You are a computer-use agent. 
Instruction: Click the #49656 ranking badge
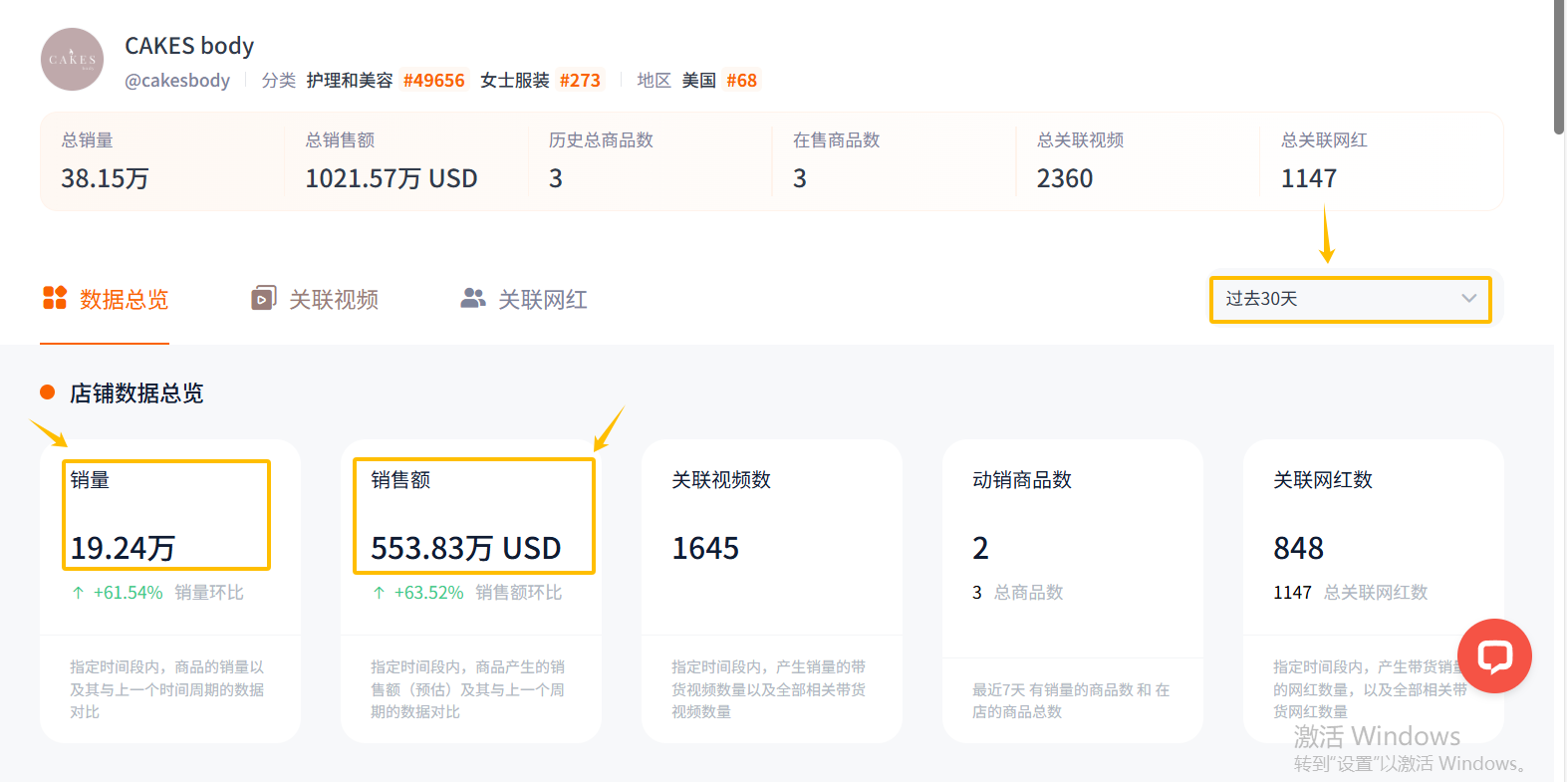point(434,81)
